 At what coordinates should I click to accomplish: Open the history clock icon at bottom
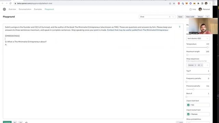pyautogui.click(x=26, y=122)
